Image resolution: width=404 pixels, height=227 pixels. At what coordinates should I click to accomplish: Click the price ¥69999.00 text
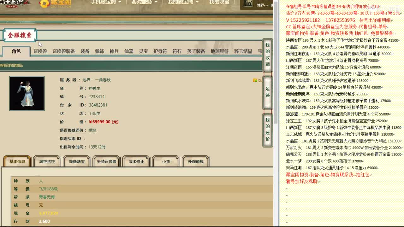coord(104,122)
